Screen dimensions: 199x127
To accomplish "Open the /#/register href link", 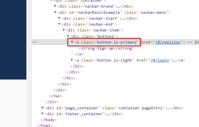I will [168, 42].
